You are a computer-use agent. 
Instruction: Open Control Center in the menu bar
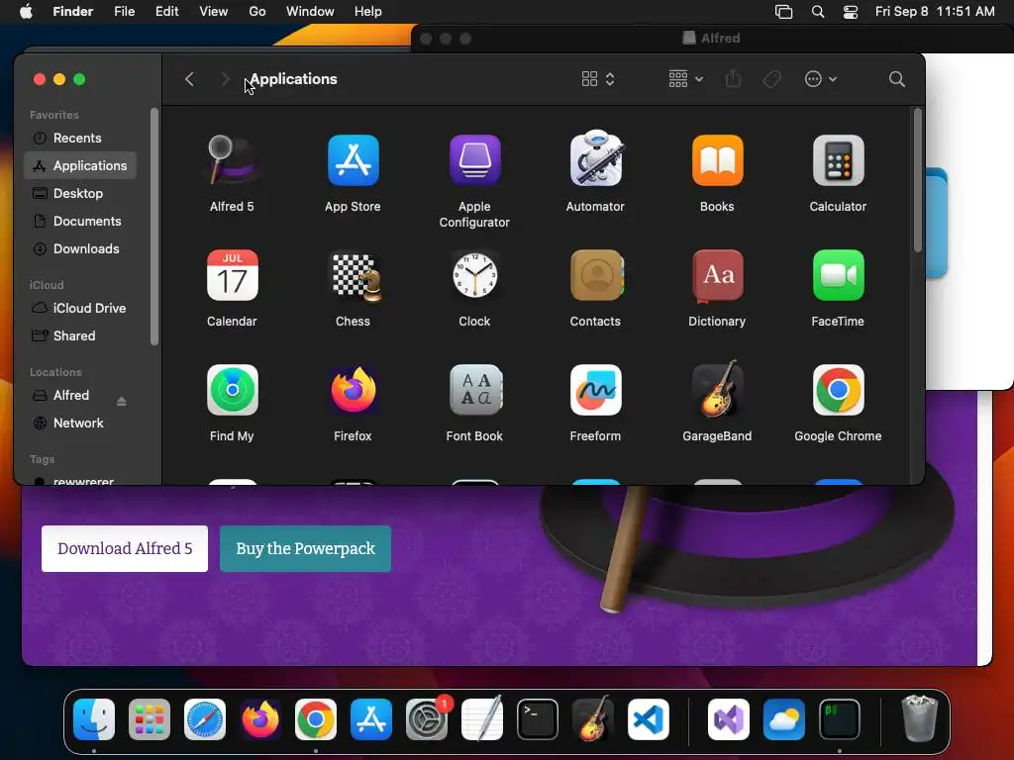coord(850,12)
